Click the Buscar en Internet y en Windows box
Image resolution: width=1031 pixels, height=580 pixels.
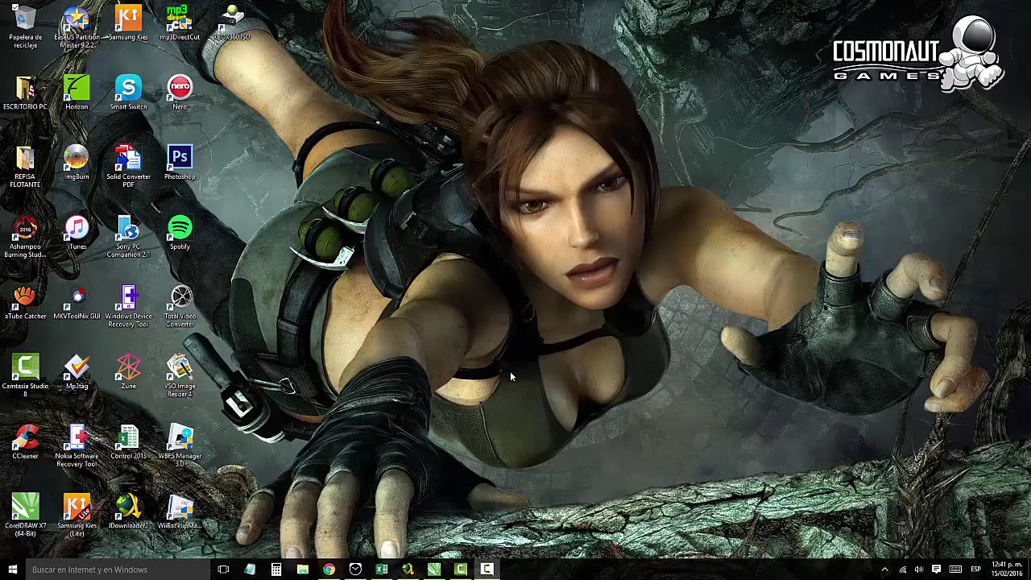pyautogui.click(x=117, y=570)
